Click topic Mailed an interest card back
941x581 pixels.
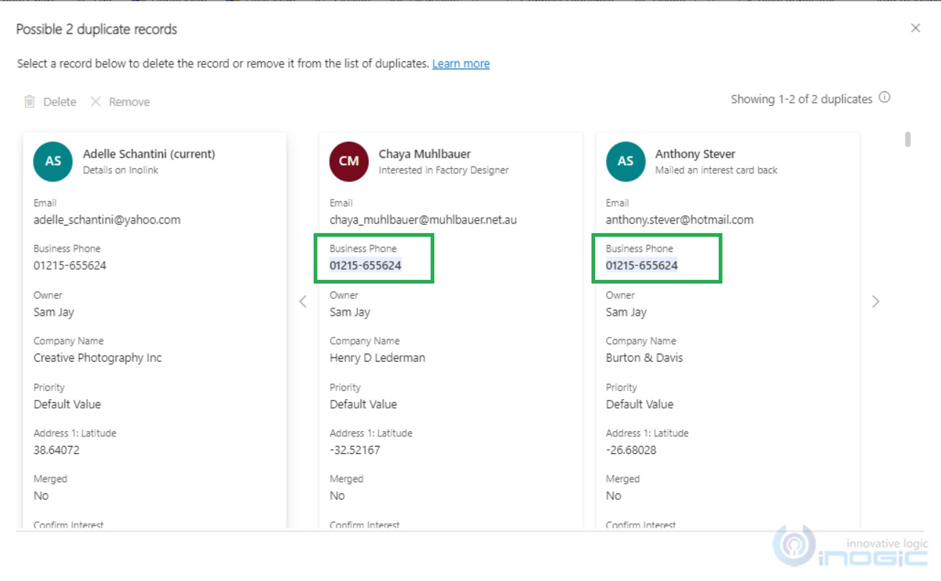717,170
